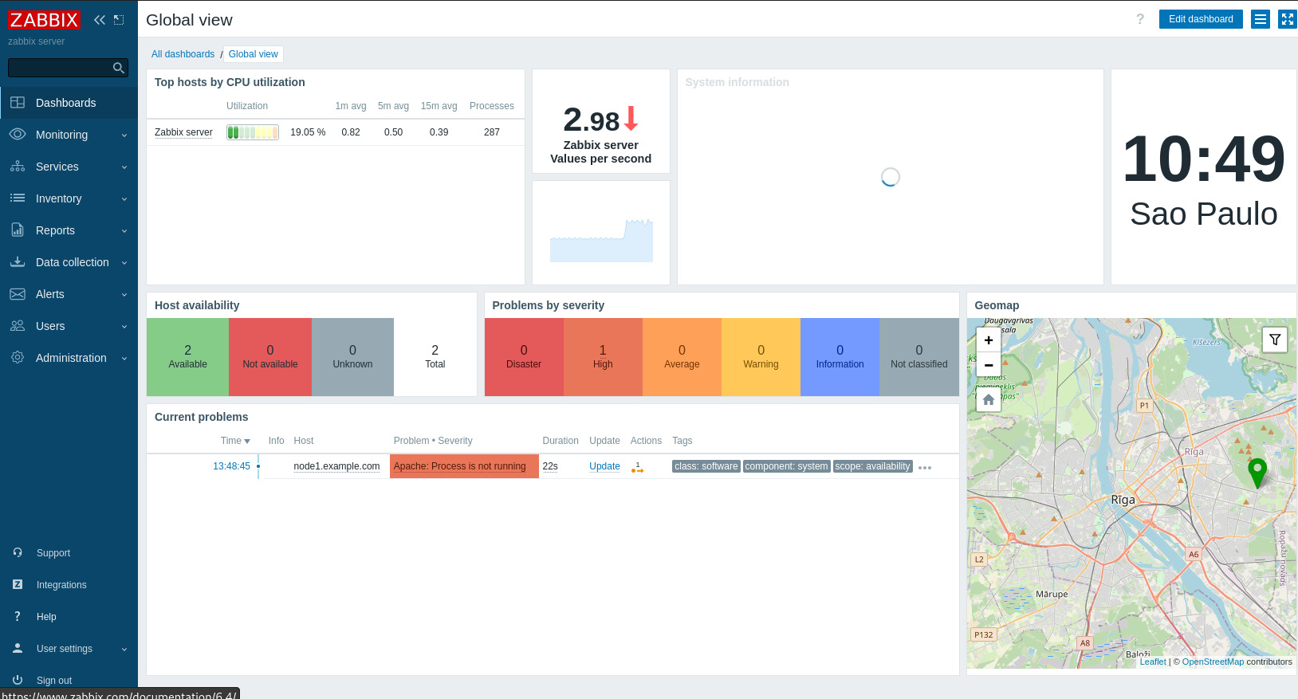
Task: Click the CPU utilization bar gauge
Action: pyautogui.click(x=253, y=132)
